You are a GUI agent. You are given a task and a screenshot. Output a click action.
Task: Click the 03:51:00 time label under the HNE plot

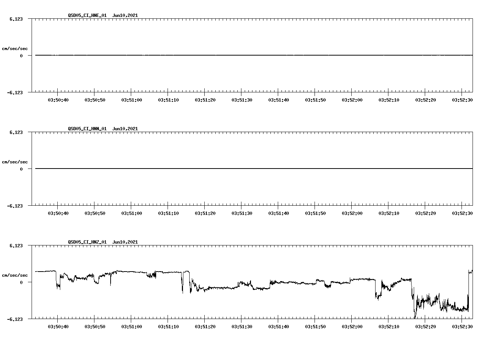click(132, 100)
